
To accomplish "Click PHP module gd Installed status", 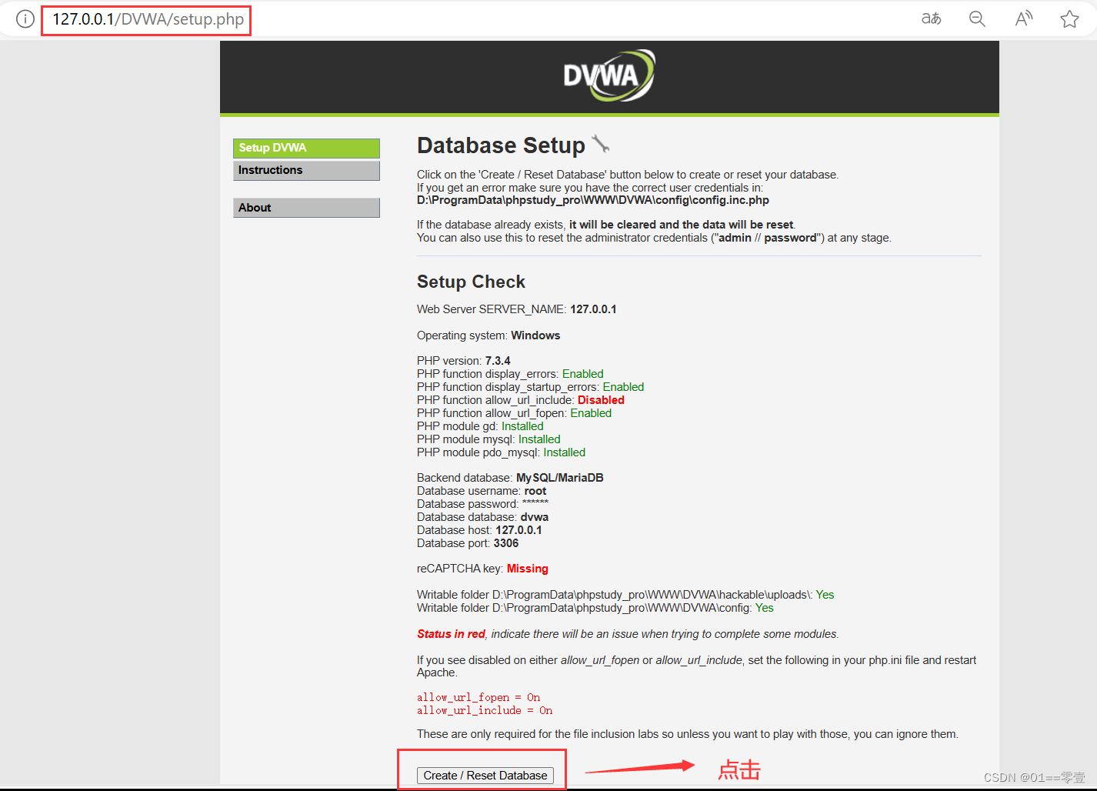I will point(522,426).
